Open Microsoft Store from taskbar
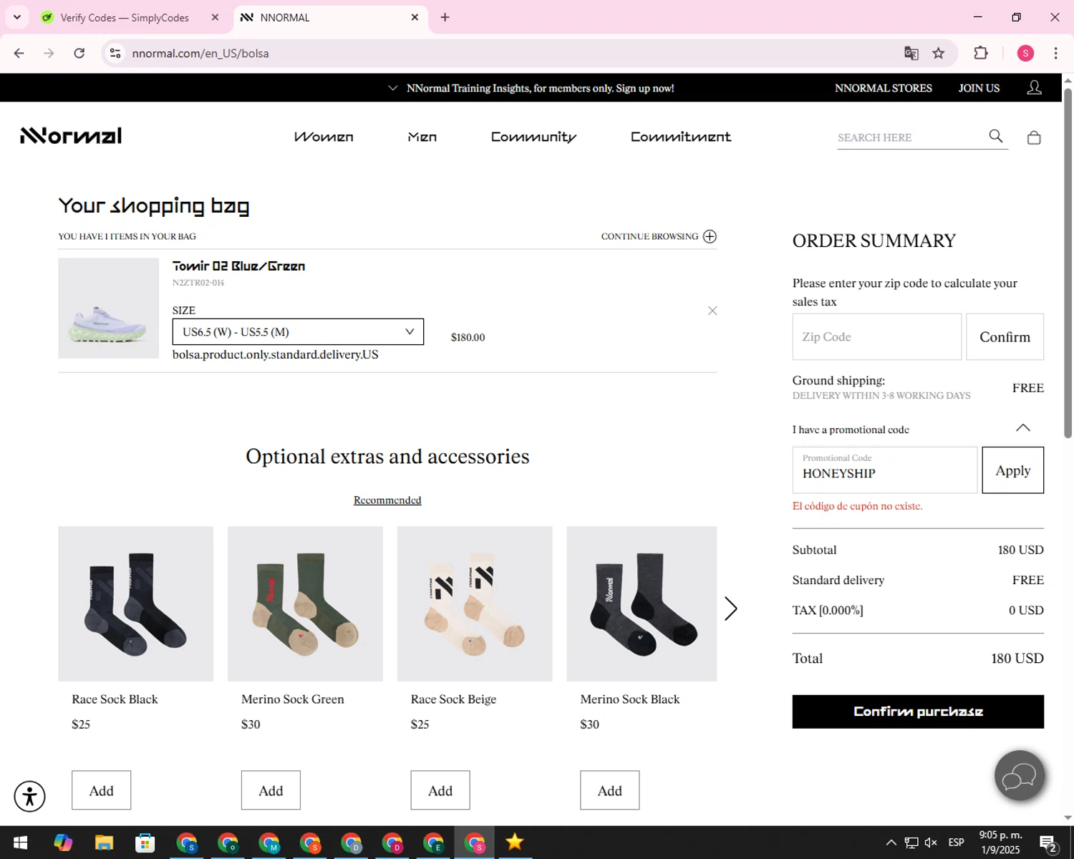Viewport: 1074px width, 859px height. pyautogui.click(x=145, y=843)
